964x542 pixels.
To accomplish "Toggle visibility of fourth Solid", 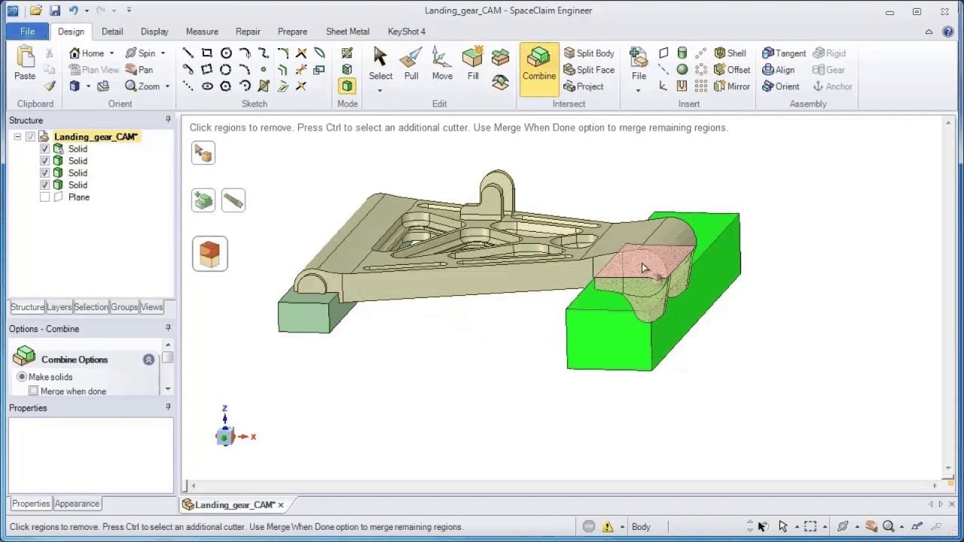I will point(44,185).
